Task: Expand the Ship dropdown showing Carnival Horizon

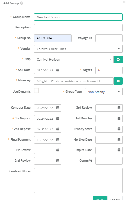Action: click(x=74, y=59)
